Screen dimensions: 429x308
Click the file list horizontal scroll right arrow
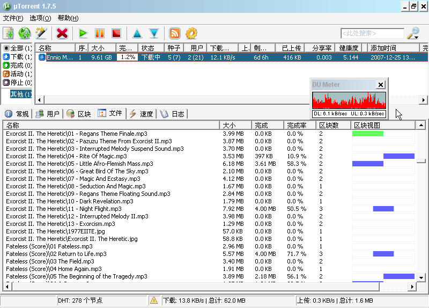[x=412, y=287]
